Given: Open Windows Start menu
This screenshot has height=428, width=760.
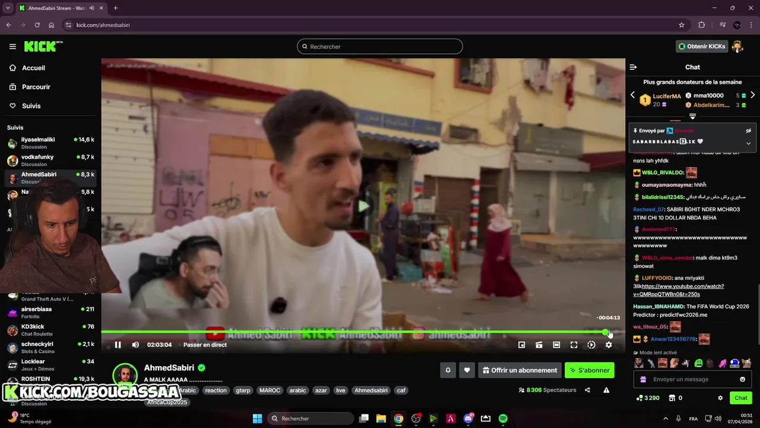Looking at the screenshot, I should click(x=257, y=418).
